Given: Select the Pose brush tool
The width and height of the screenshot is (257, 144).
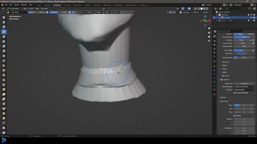Looking at the screenshot, I should [x=4, y=108].
